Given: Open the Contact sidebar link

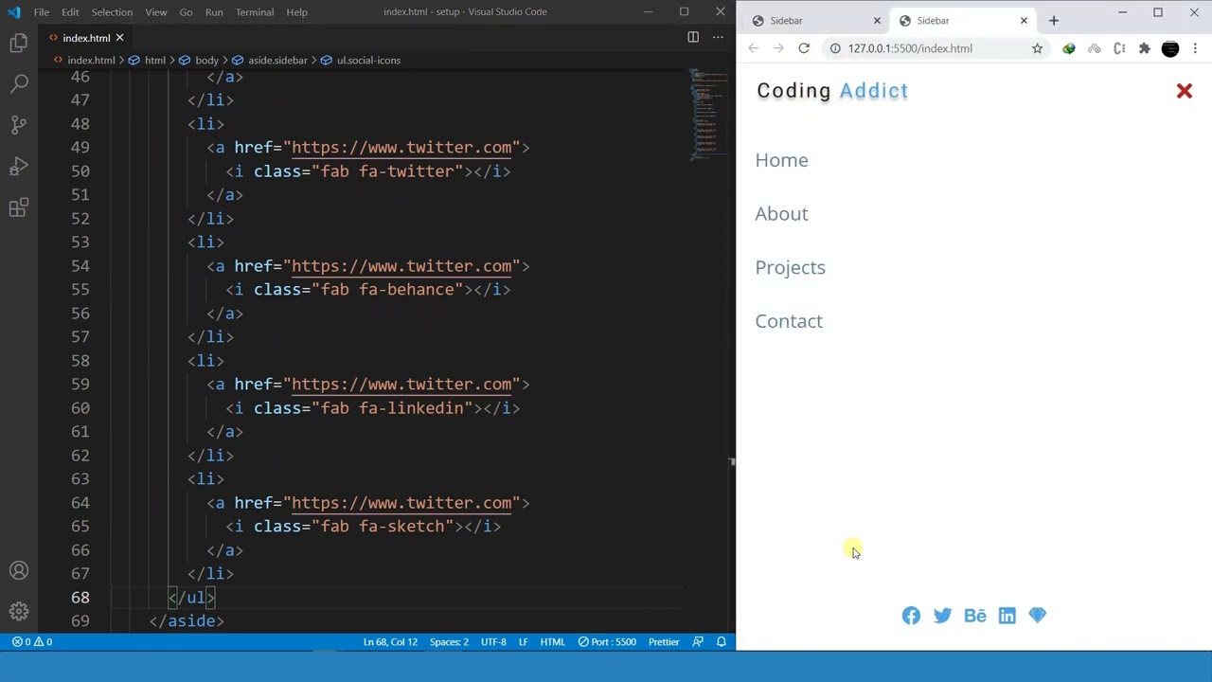Looking at the screenshot, I should click(789, 321).
